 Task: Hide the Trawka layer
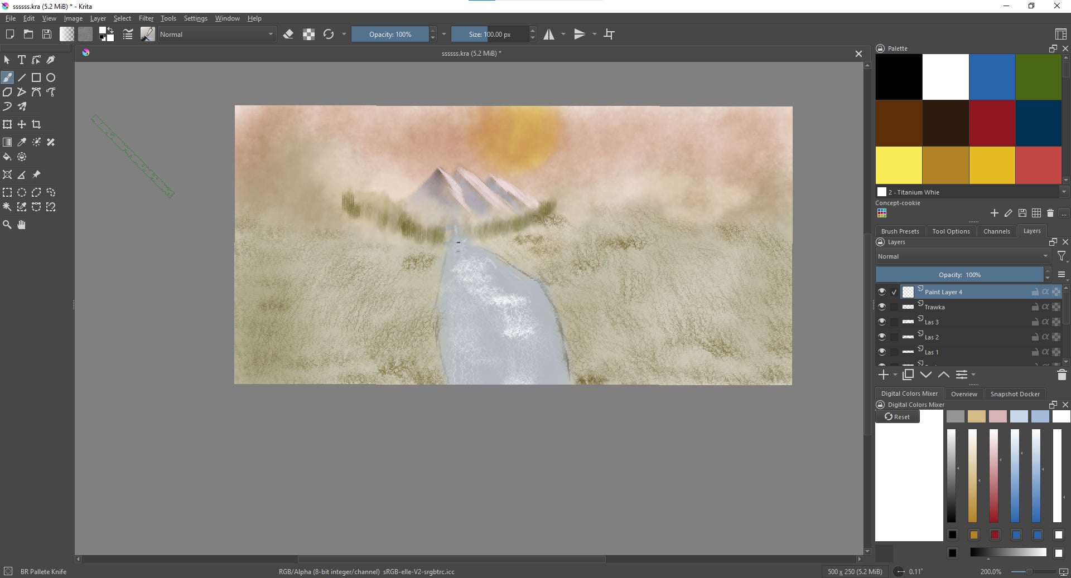coord(881,307)
